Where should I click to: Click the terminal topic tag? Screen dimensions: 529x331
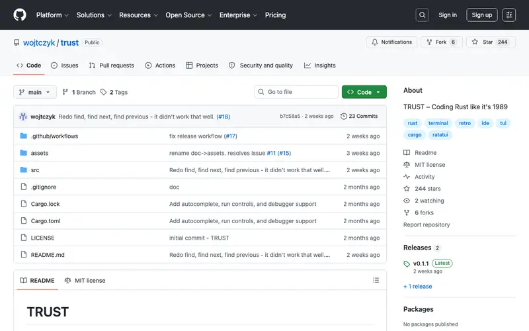click(438, 123)
